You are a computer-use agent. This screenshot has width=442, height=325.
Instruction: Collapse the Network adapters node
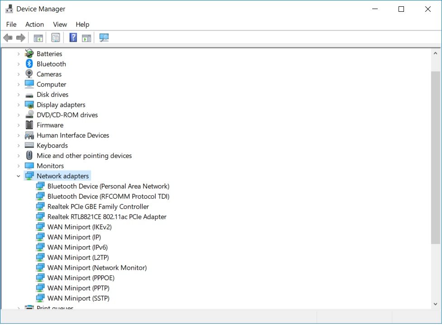coord(18,176)
